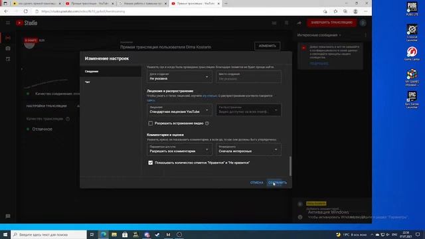
Task: Open File Explorer from the taskbar
Action: [114, 234]
